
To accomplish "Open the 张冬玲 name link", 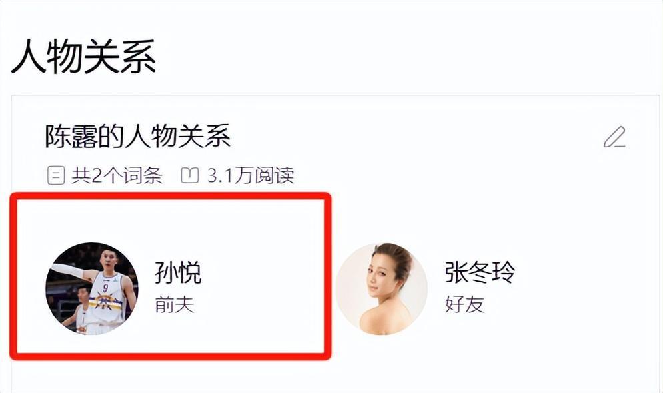I will click(x=480, y=272).
